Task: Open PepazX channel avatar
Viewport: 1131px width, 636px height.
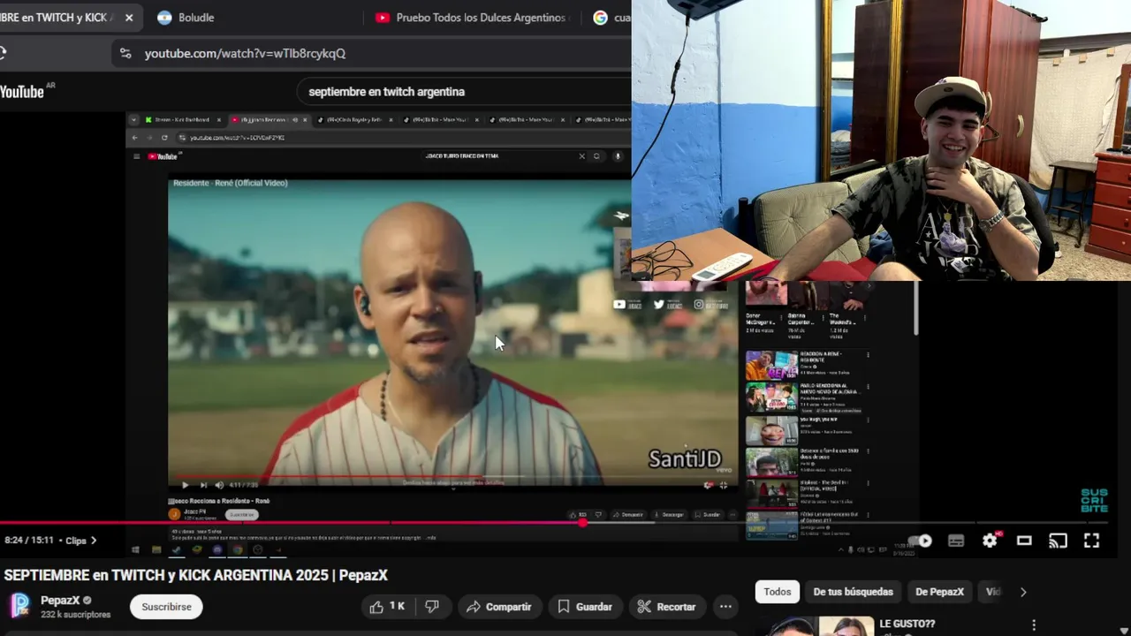Action: 19,606
